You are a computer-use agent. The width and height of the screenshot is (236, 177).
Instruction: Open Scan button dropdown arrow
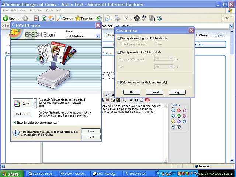tap(35, 103)
